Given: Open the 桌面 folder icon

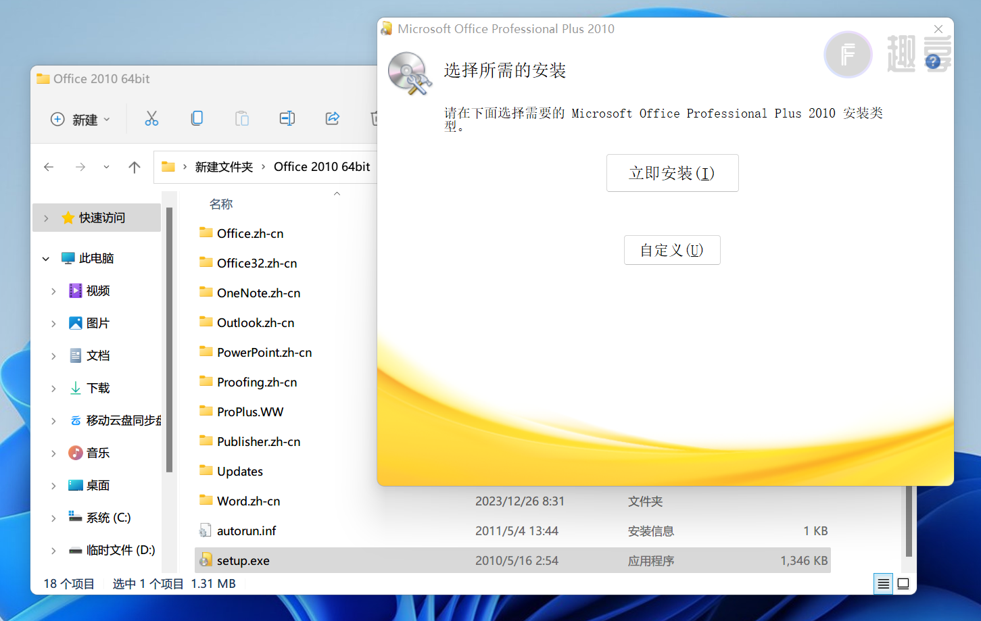Looking at the screenshot, I should [76, 485].
